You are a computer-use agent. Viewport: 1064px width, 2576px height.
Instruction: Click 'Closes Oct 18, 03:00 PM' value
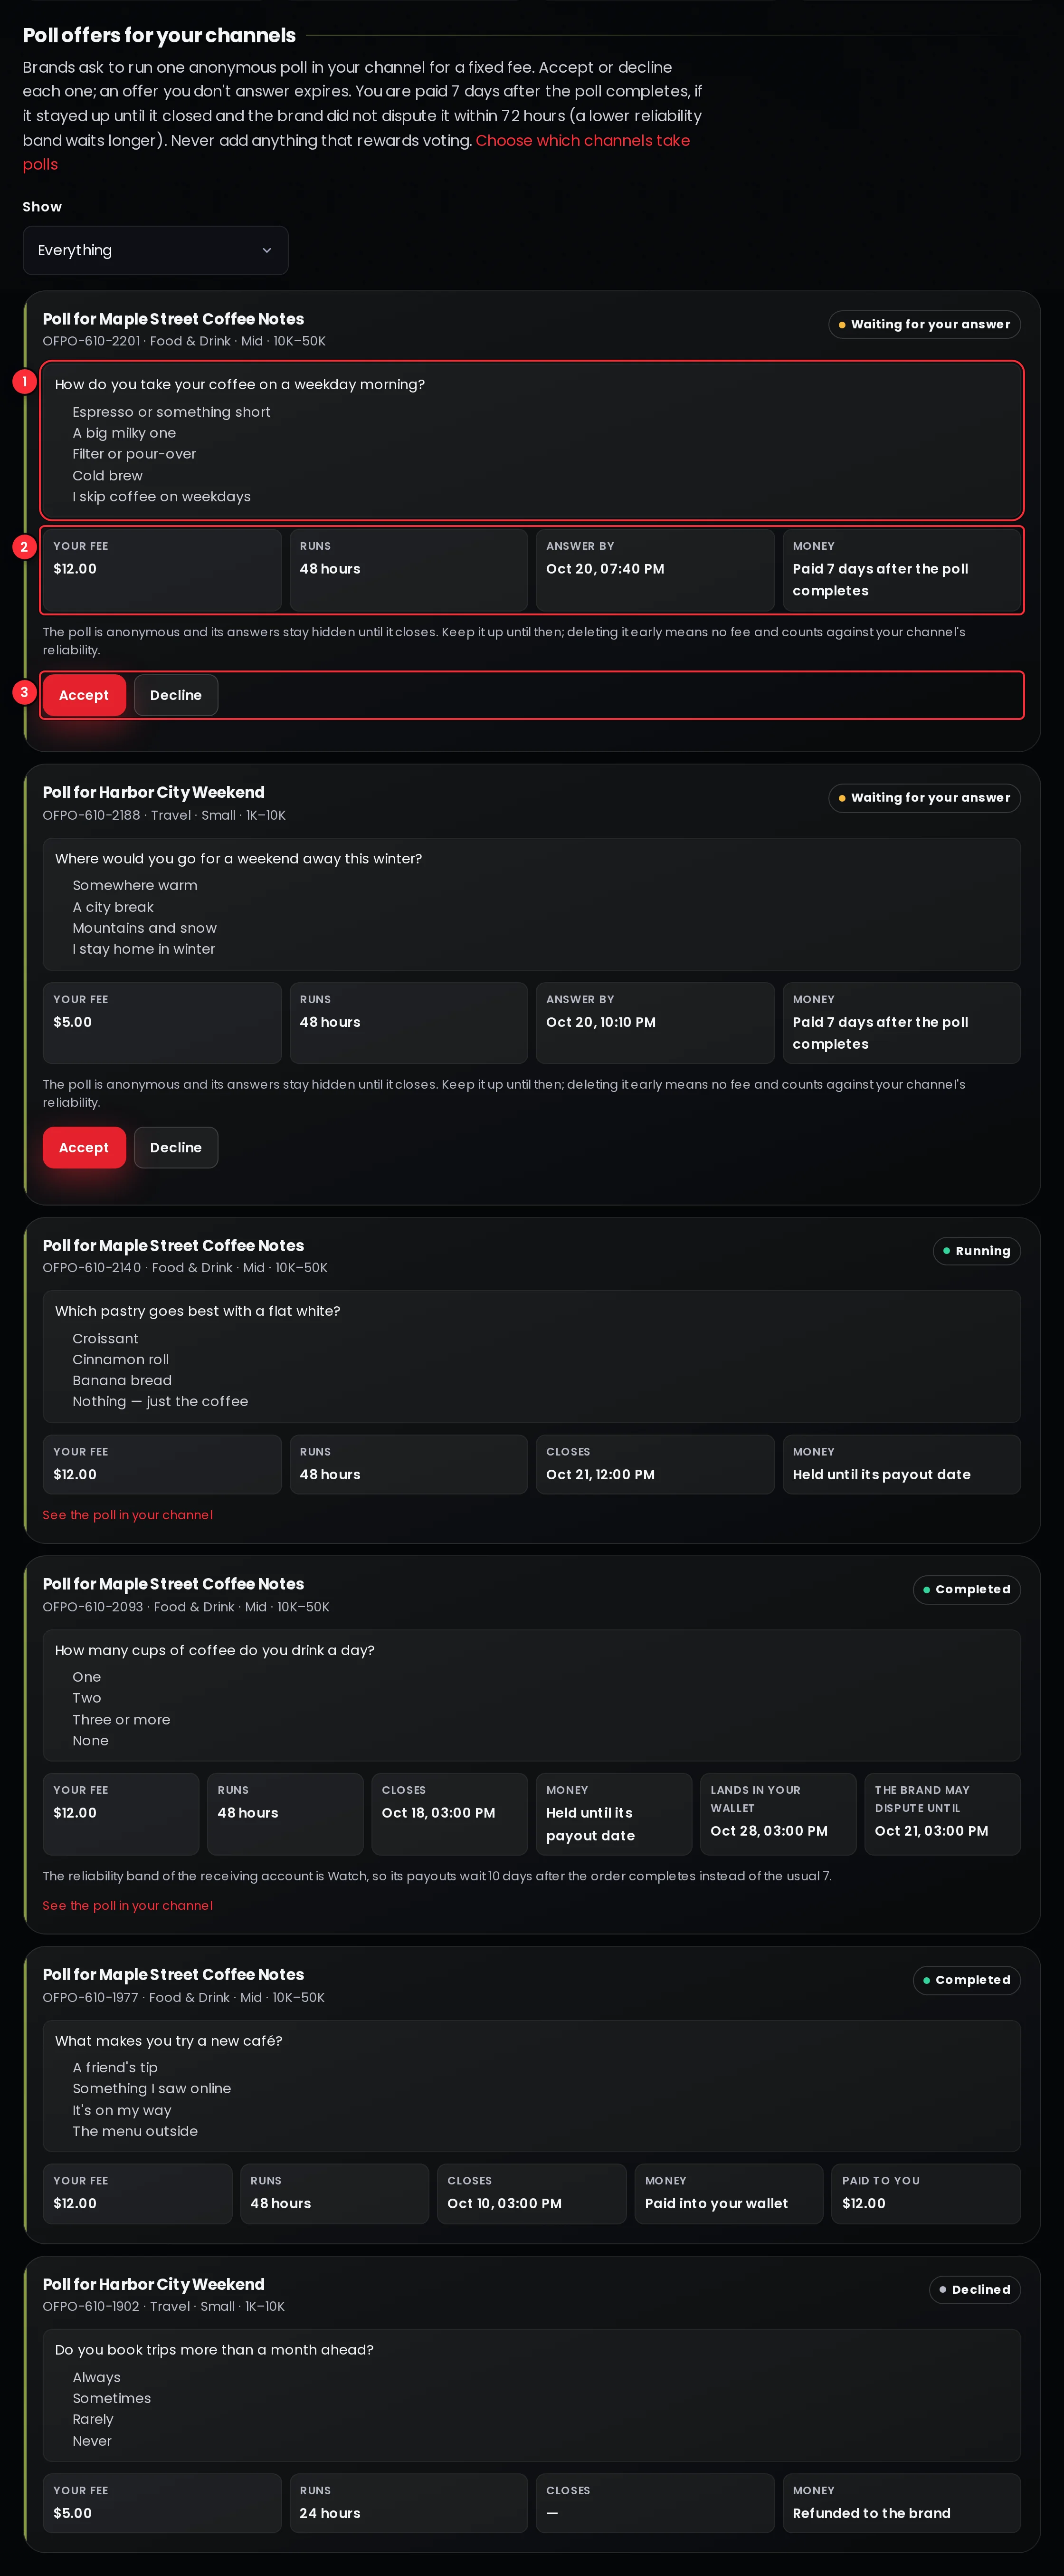coord(438,1813)
